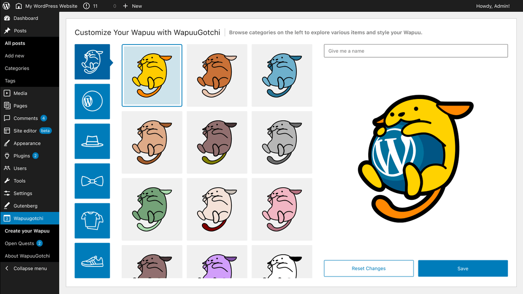Screen dimensions: 523x294
Task: Open the hat category icon
Action: pos(92,141)
